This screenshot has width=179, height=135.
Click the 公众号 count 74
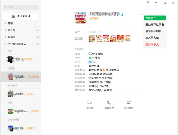pyautogui.click(x=37, y=30)
